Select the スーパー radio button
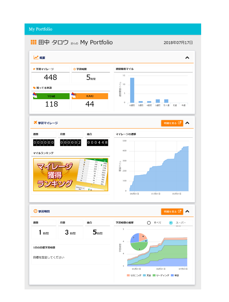This screenshot has width=229, height=302. 171,223
